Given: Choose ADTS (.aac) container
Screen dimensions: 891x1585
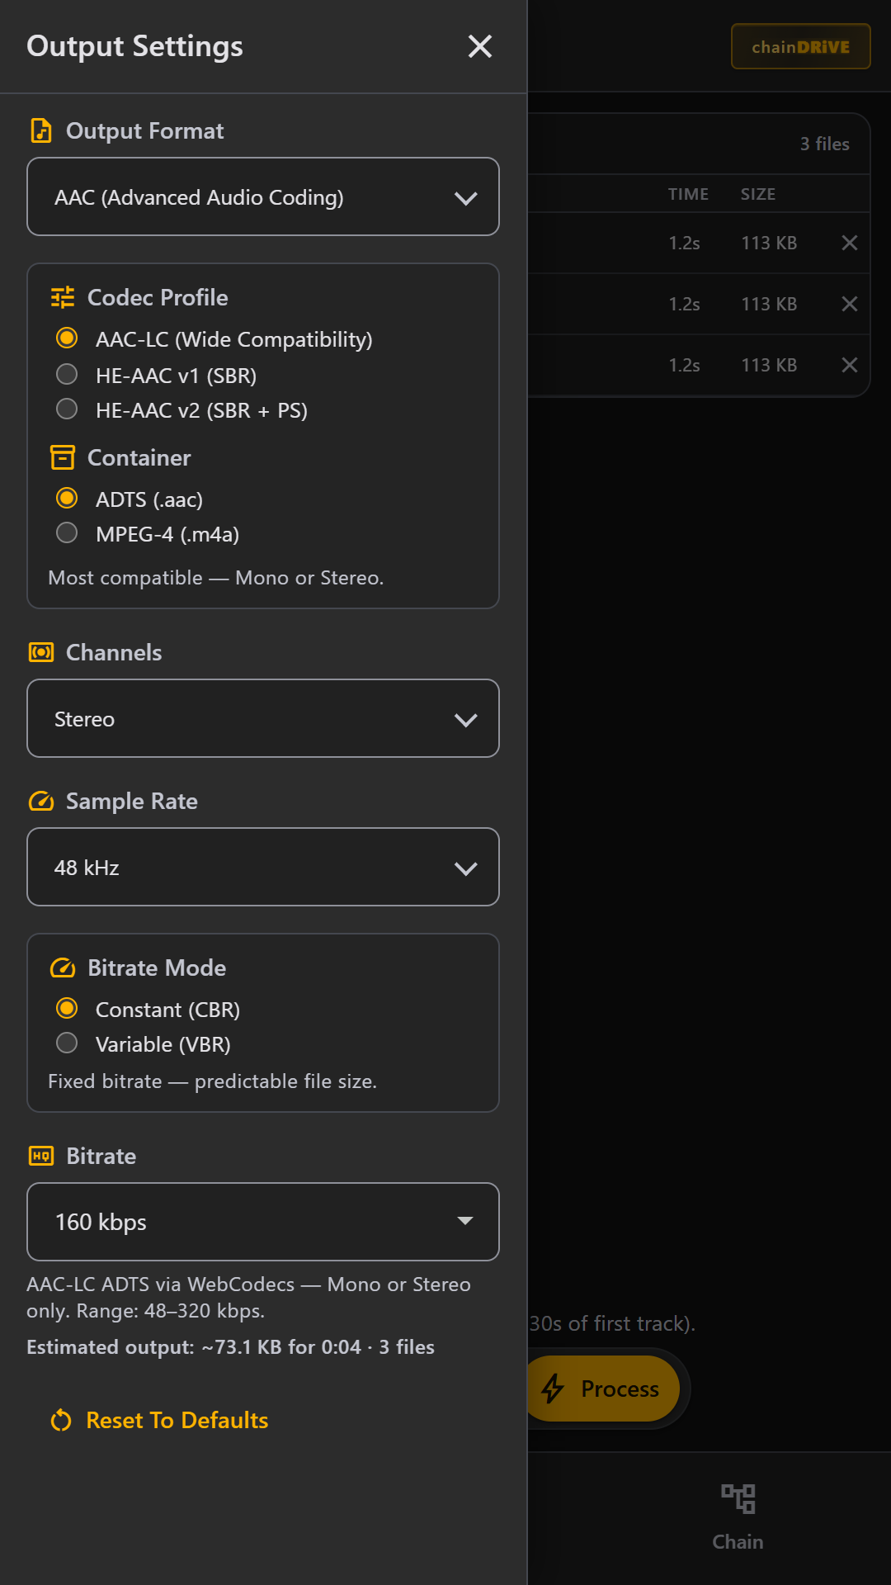Looking at the screenshot, I should pos(130,499).
